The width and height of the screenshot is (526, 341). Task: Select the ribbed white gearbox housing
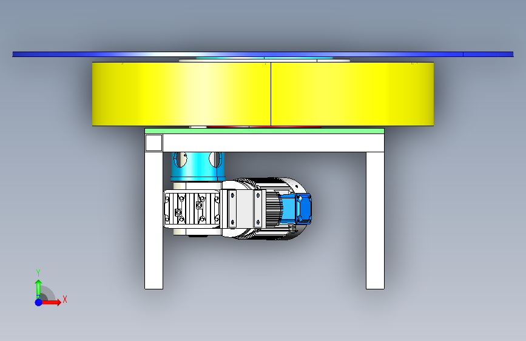point(192,209)
